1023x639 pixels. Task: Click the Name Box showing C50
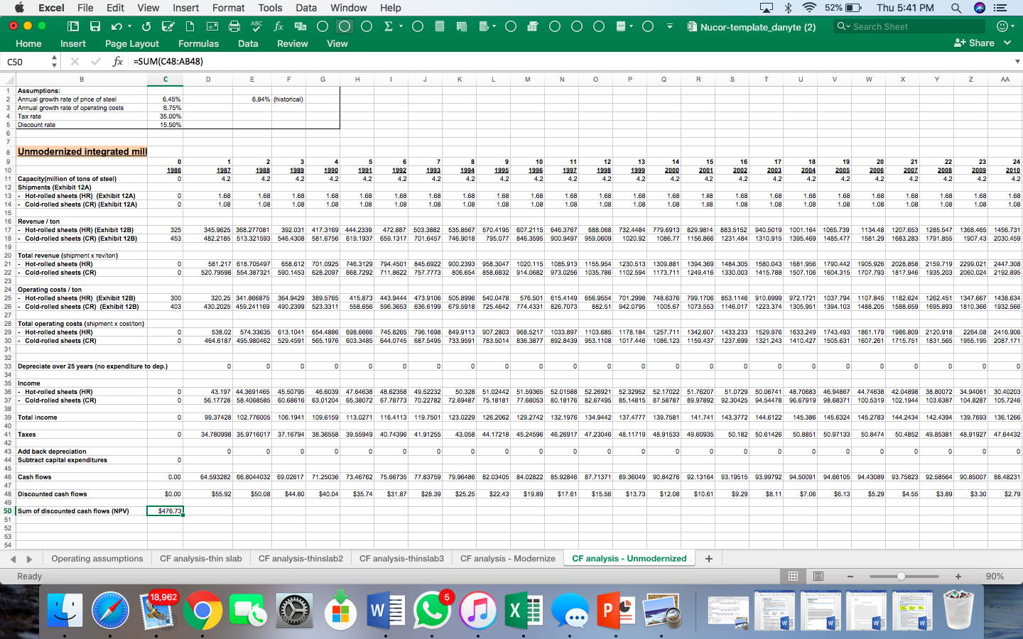click(25, 61)
